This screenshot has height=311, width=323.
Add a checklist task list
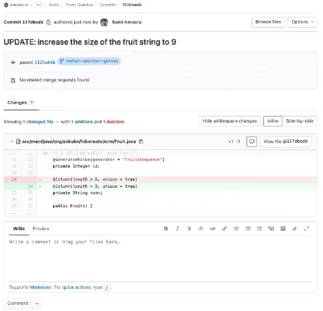(260, 229)
